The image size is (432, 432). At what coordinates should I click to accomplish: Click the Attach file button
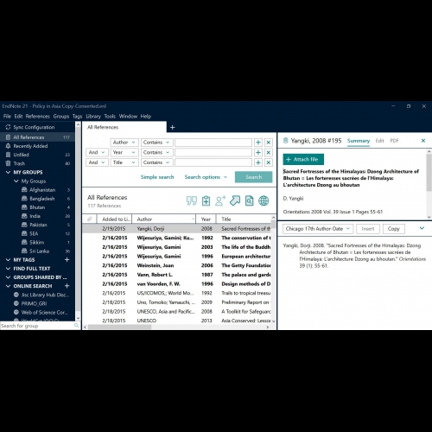pyautogui.click(x=303, y=159)
